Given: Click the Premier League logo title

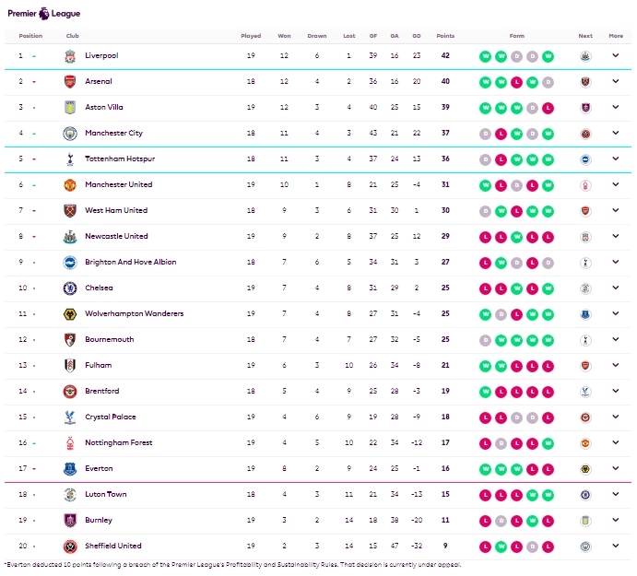Looking at the screenshot, I should [x=43, y=14].
